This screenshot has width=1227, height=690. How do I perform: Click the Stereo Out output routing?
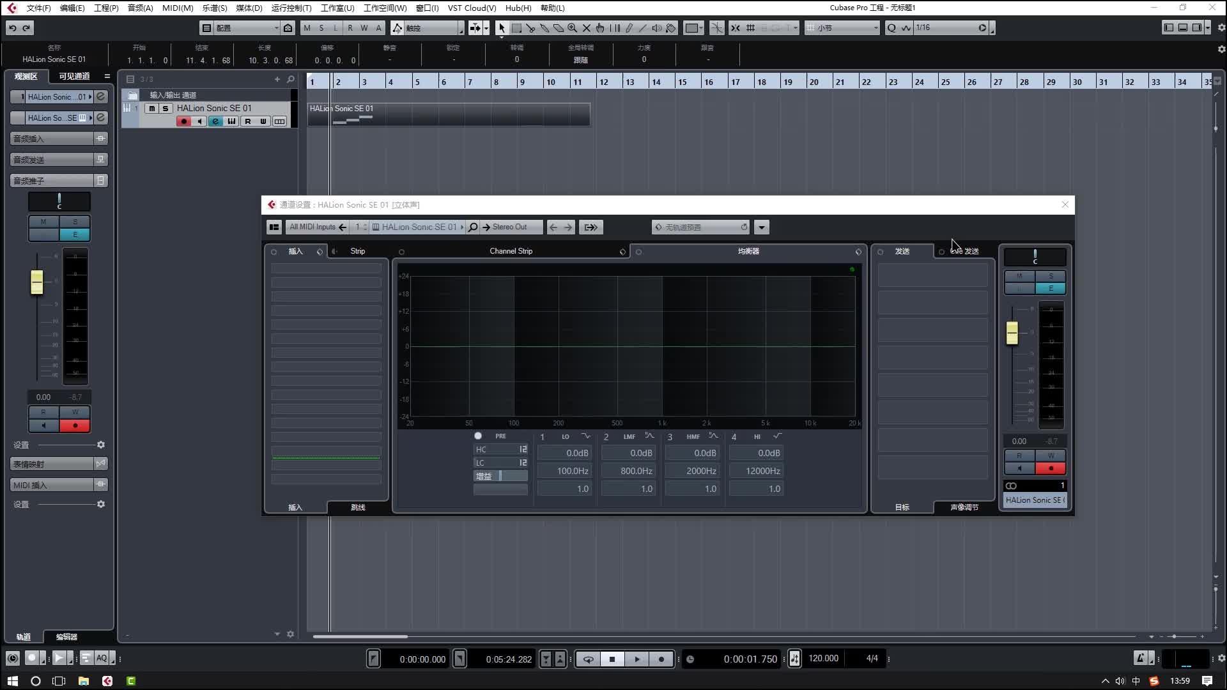(x=509, y=227)
